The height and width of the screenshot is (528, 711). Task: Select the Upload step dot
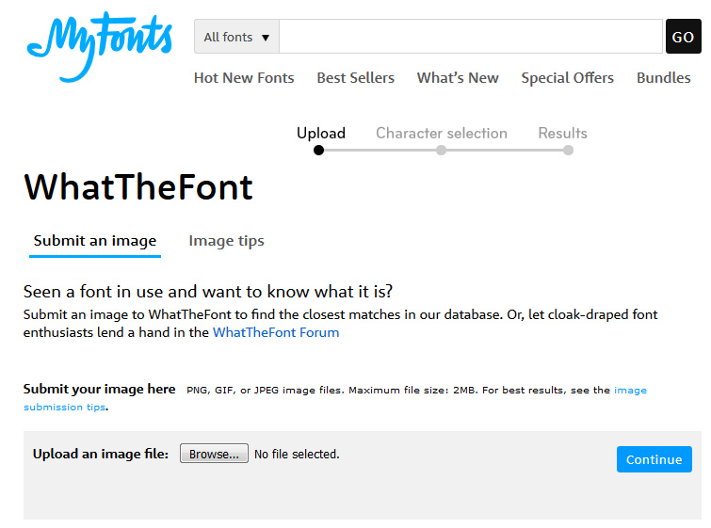(x=318, y=150)
